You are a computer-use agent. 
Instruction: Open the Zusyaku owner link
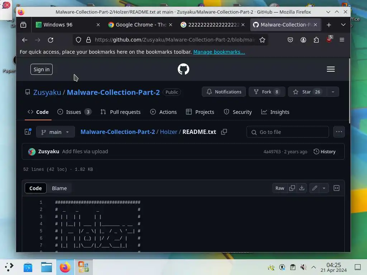pos(47,92)
